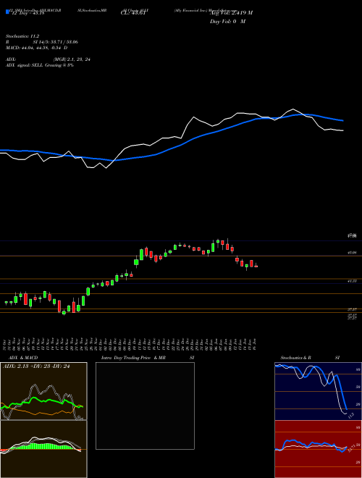This screenshot has width=362, height=478.
Task: Click the '45.08' price axis label
Action: click(x=353, y=253)
